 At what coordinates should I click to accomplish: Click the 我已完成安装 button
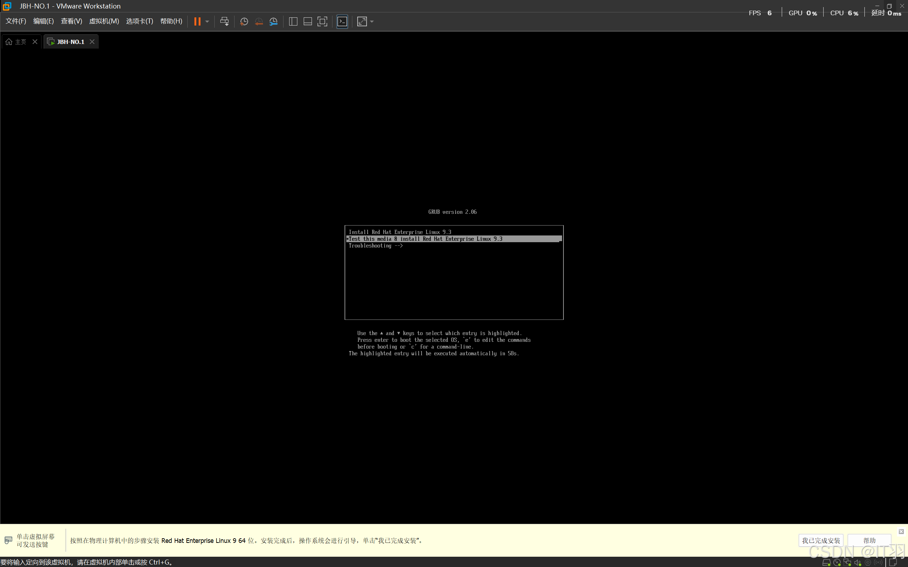821,540
